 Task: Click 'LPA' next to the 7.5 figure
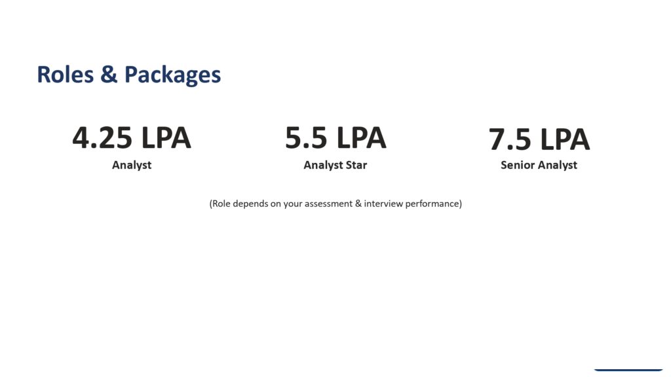click(x=565, y=140)
